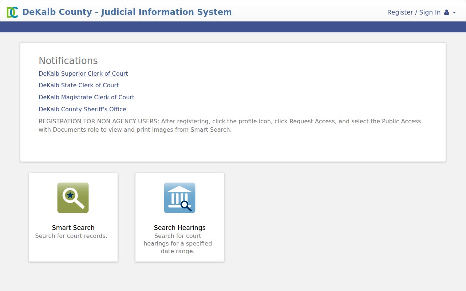Screen dimensions: 466x291
Task: Click the DeKalb County - Judicial Information System title
Action: (x=127, y=12)
